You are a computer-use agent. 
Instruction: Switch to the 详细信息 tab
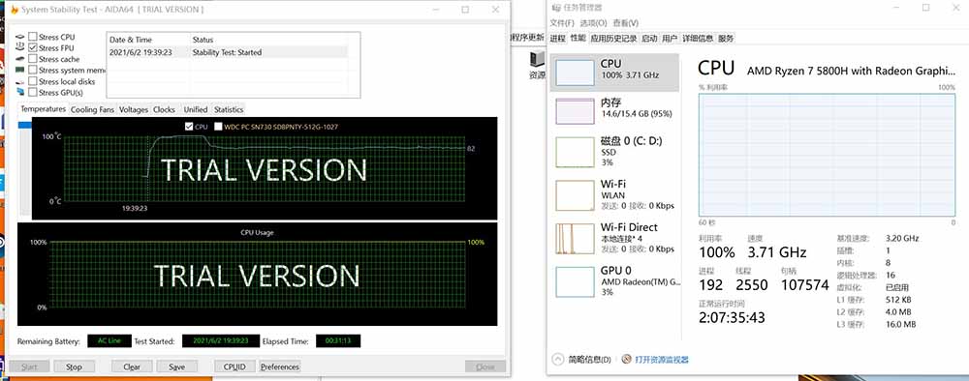(x=698, y=39)
